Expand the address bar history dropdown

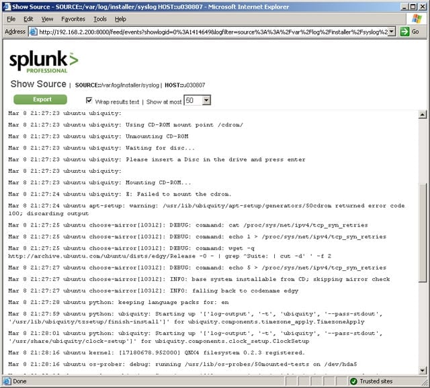[392, 32]
